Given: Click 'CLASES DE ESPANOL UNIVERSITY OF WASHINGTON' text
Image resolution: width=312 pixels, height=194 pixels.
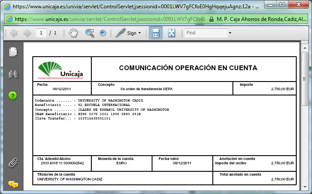Looking at the screenshot, I should click(123, 109).
